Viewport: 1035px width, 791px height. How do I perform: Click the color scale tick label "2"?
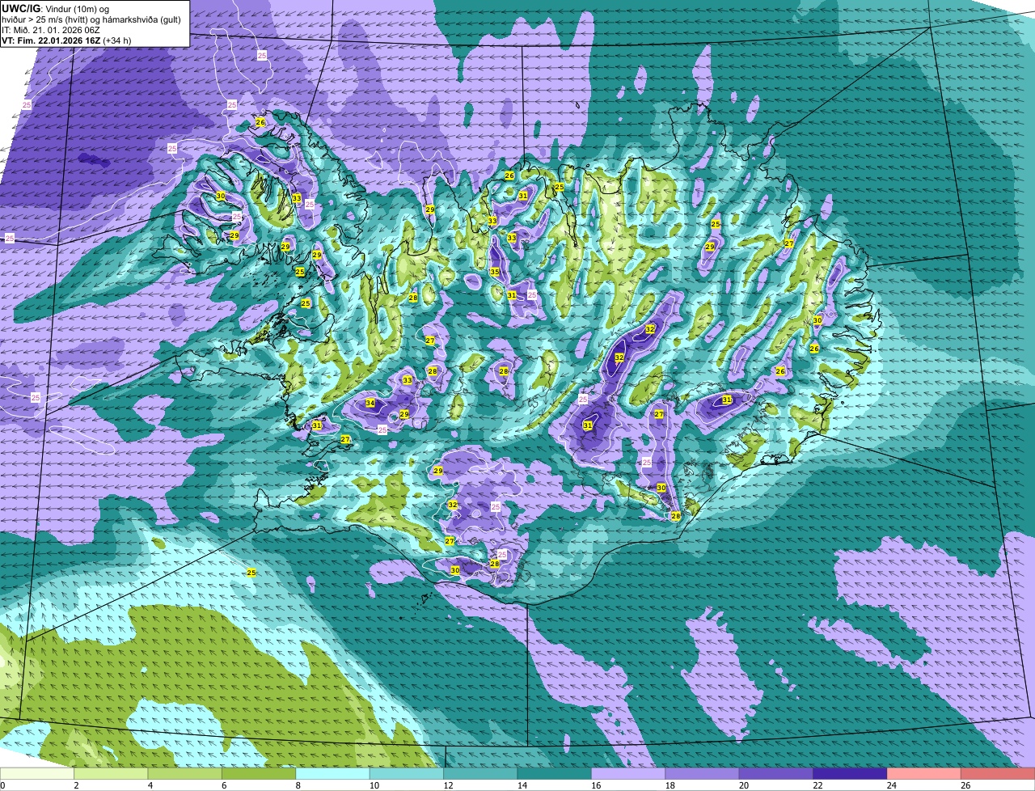point(75,785)
